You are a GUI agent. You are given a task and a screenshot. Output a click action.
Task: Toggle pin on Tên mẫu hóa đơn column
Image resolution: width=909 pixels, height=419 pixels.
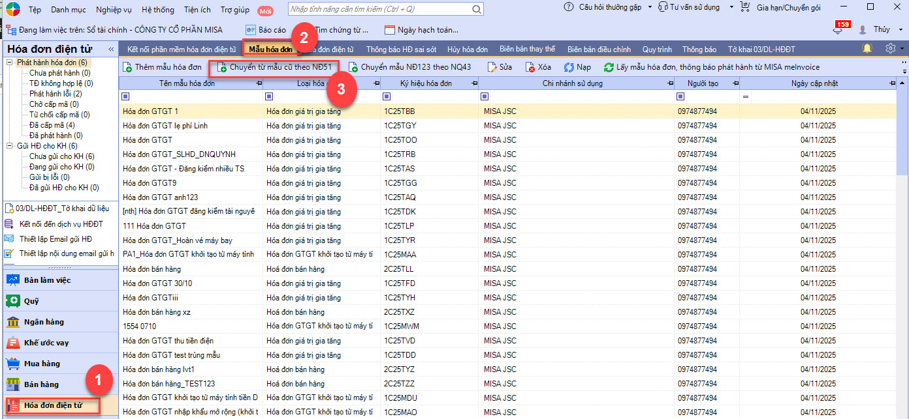259,83
